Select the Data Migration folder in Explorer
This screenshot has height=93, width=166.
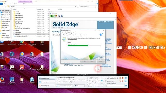19,16
